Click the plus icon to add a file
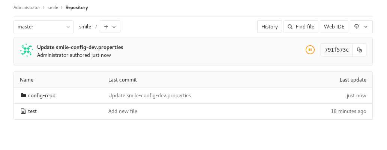 106,27
